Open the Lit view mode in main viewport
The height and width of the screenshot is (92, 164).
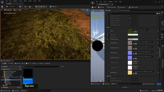(x=15, y=10)
